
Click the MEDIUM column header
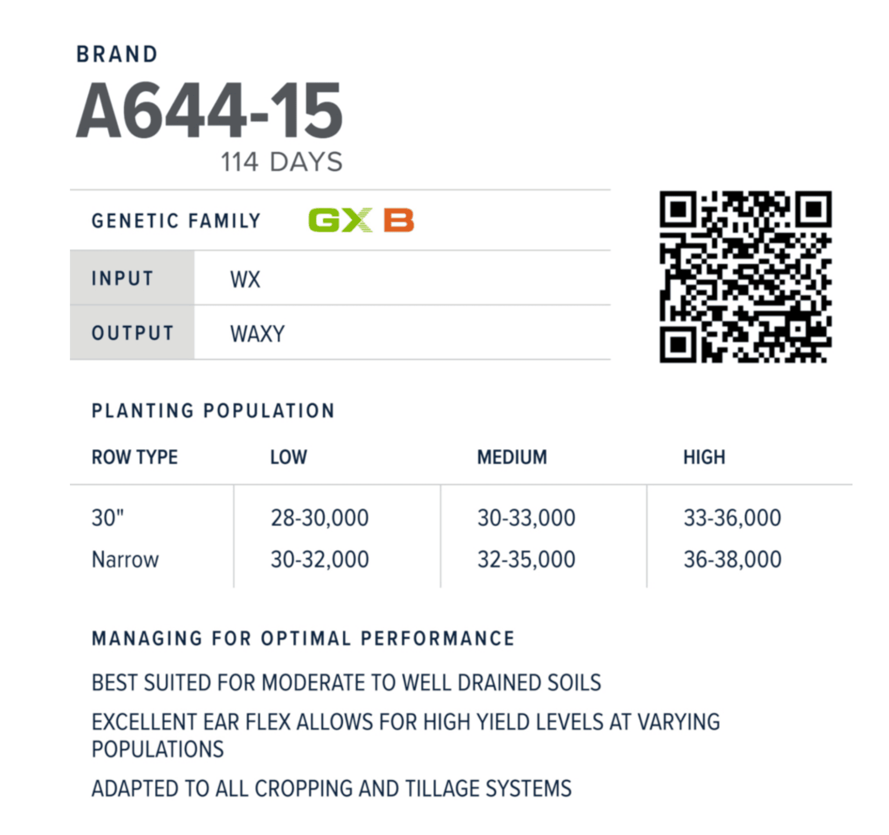[x=512, y=457]
